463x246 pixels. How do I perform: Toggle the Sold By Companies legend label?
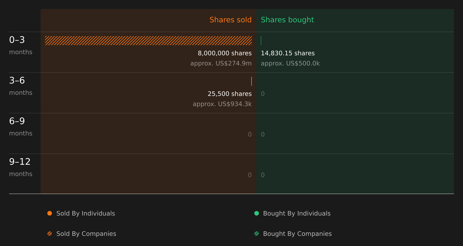[86, 234]
